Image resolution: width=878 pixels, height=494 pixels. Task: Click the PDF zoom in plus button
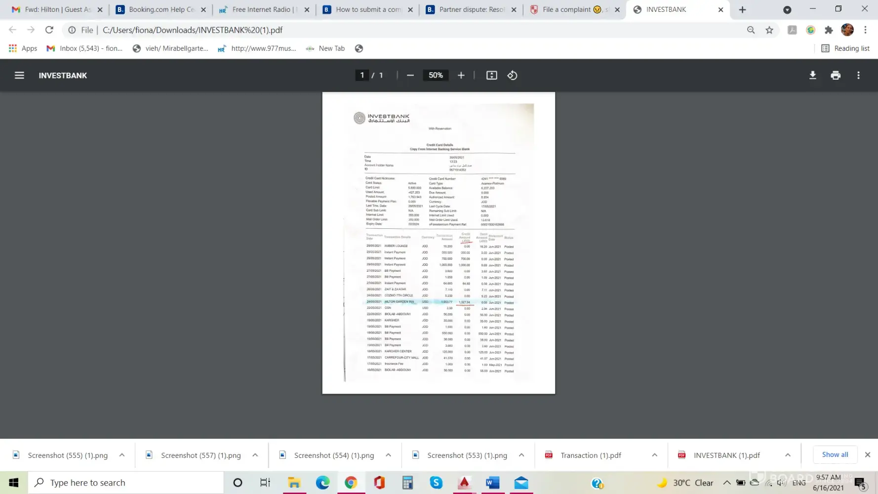pos(461,75)
